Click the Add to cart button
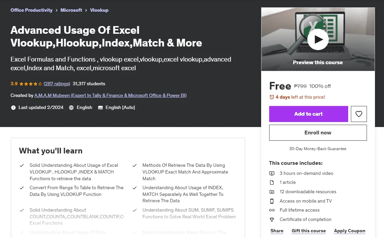The image size is (384, 238). click(309, 114)
